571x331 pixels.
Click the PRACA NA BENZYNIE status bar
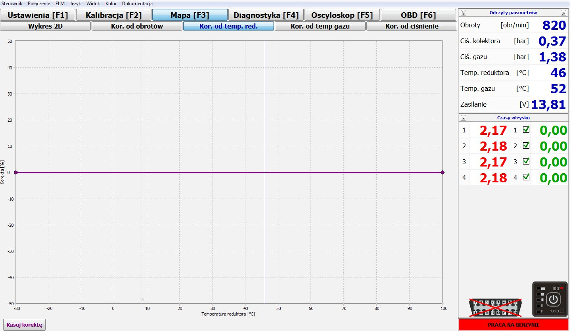514,325
